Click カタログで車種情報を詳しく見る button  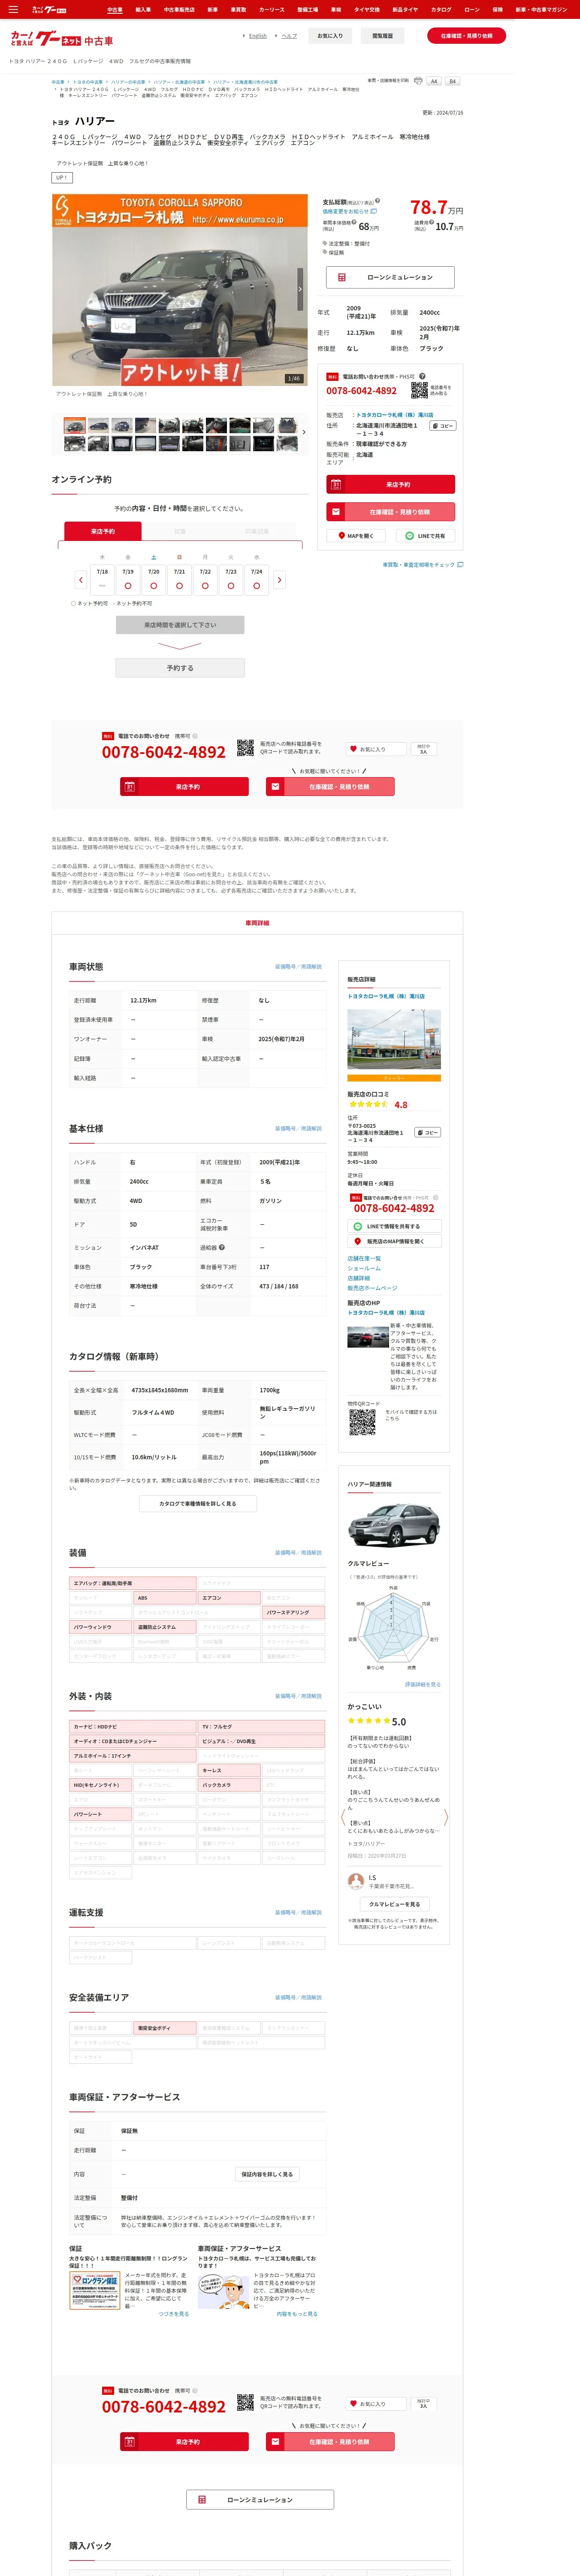198,1503
